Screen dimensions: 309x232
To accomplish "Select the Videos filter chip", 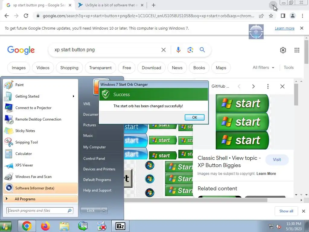I will (x=43, y=68).
